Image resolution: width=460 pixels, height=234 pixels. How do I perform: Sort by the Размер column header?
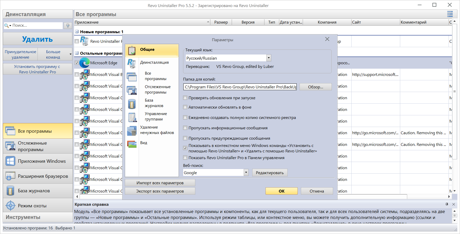pyautogui.click(x=221, y=22)
